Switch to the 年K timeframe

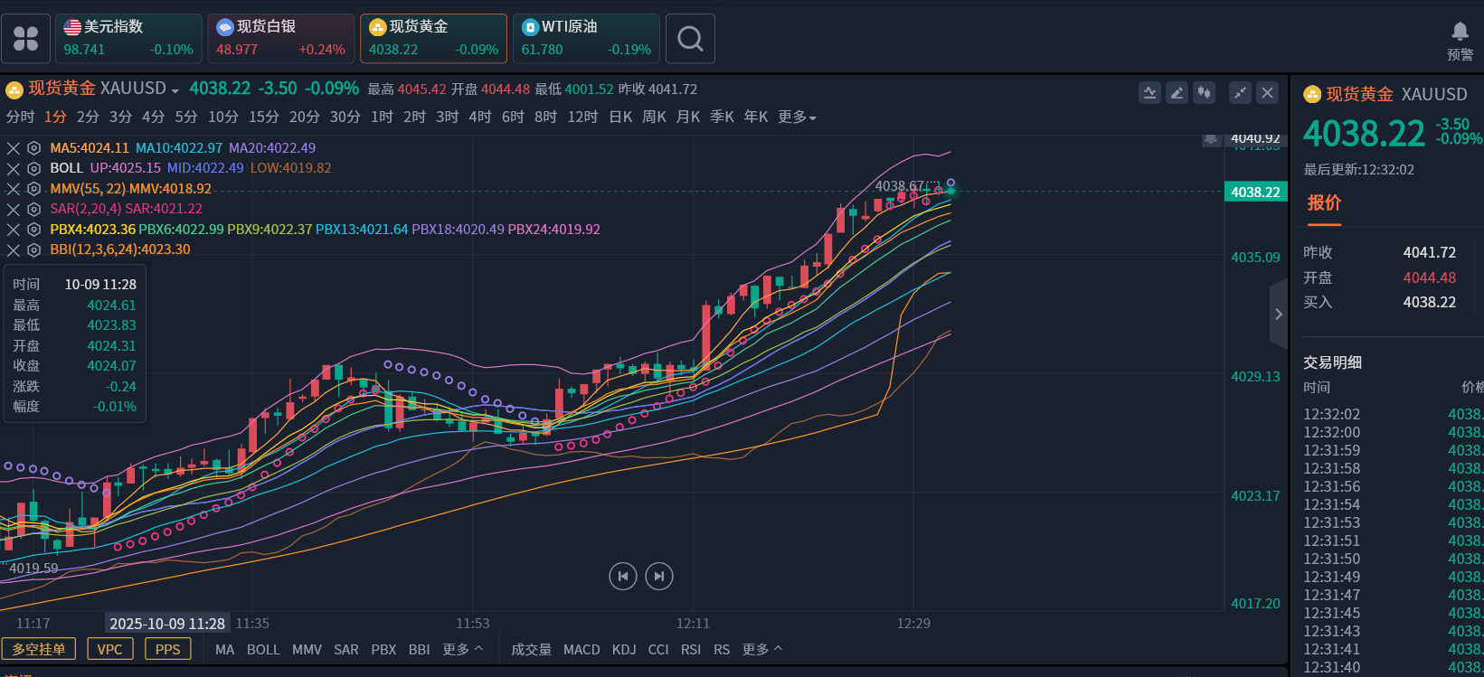[756, 118]
